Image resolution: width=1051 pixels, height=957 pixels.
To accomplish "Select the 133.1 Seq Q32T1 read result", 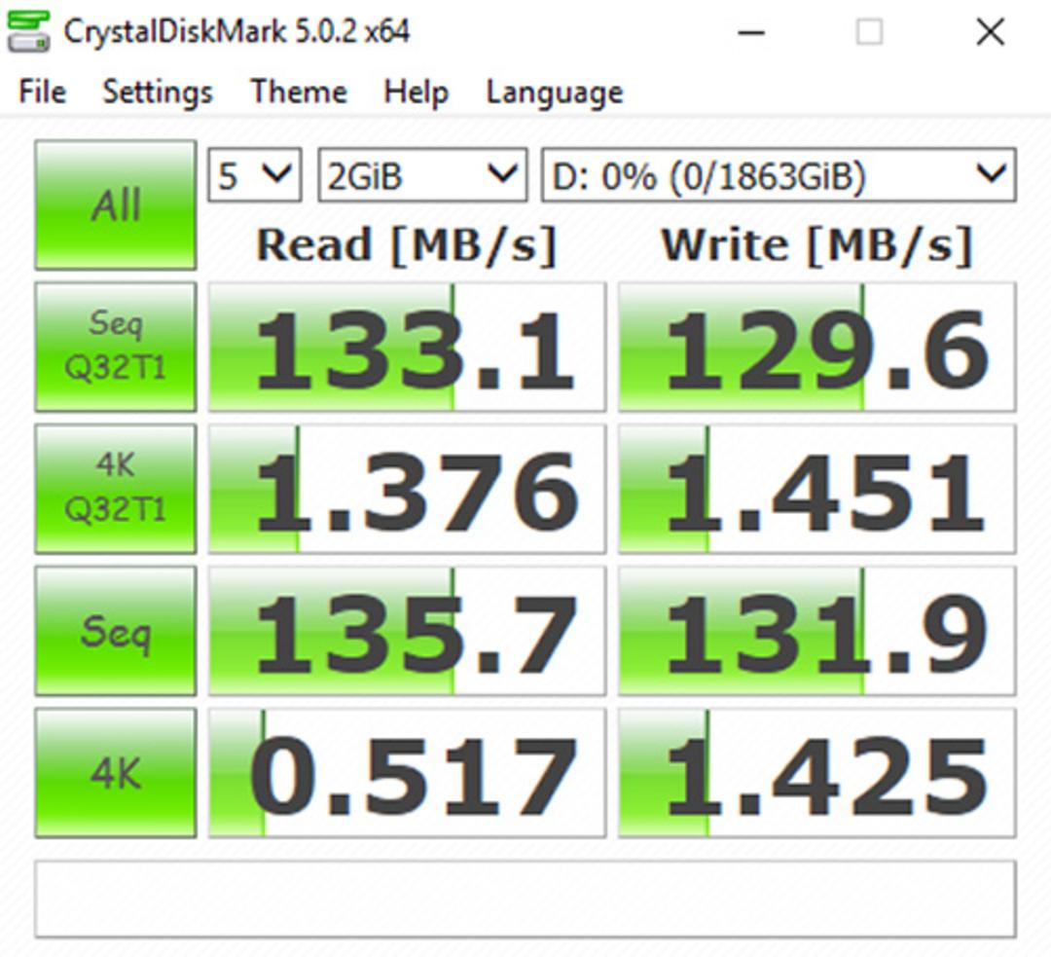I will pyautogui.click(x=407, y=347).
